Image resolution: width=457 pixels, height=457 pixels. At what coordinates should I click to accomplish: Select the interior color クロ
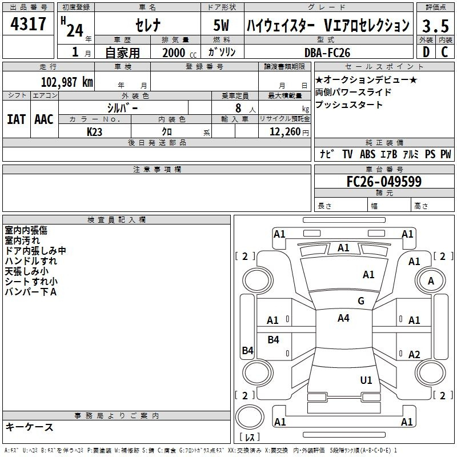(167, 132)
